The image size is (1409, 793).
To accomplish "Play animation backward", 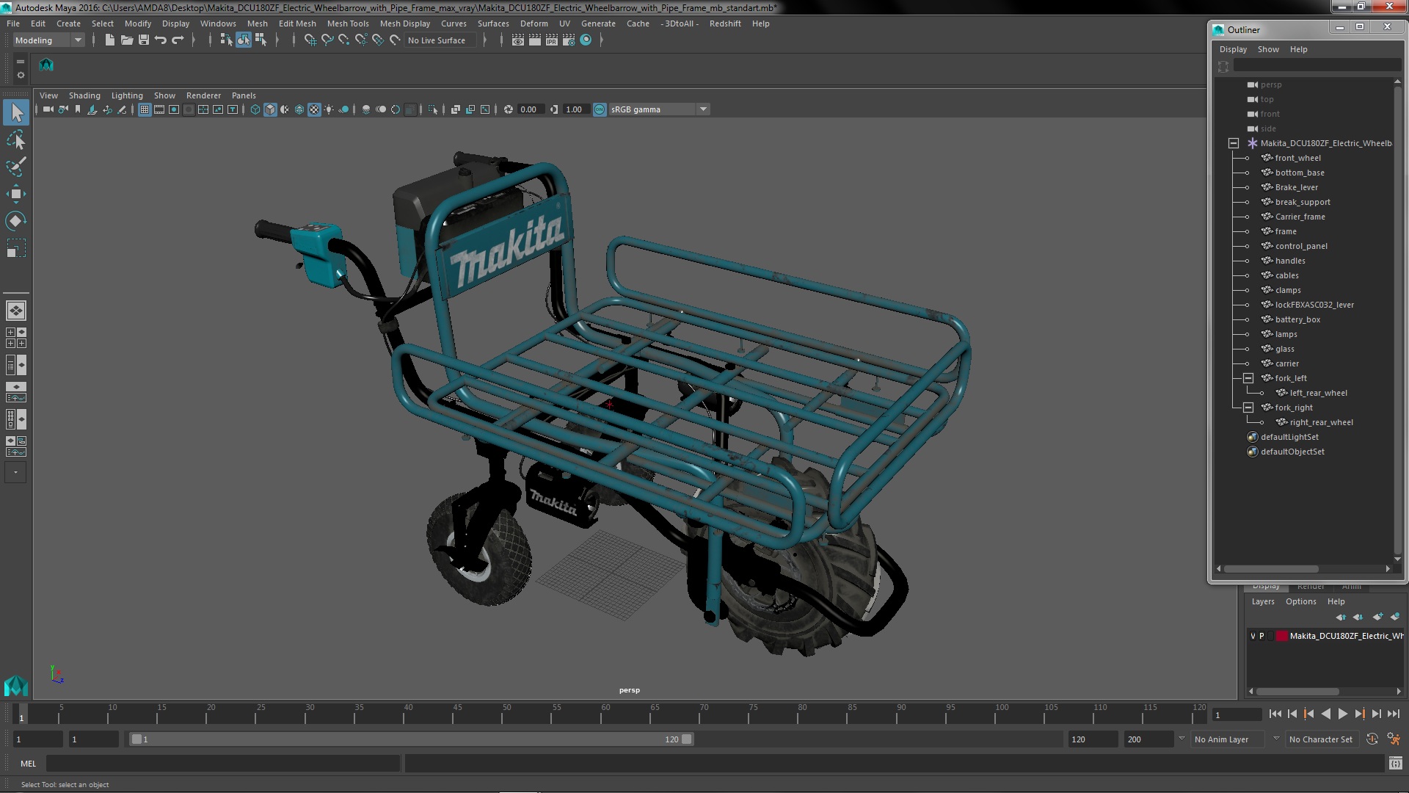I will [1325, 714].
